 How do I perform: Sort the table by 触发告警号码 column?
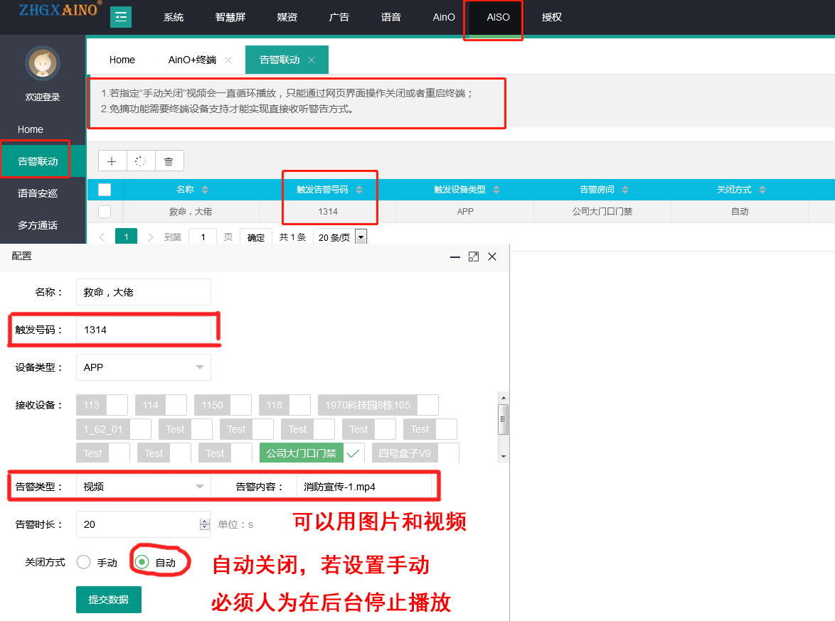[359, 190]
